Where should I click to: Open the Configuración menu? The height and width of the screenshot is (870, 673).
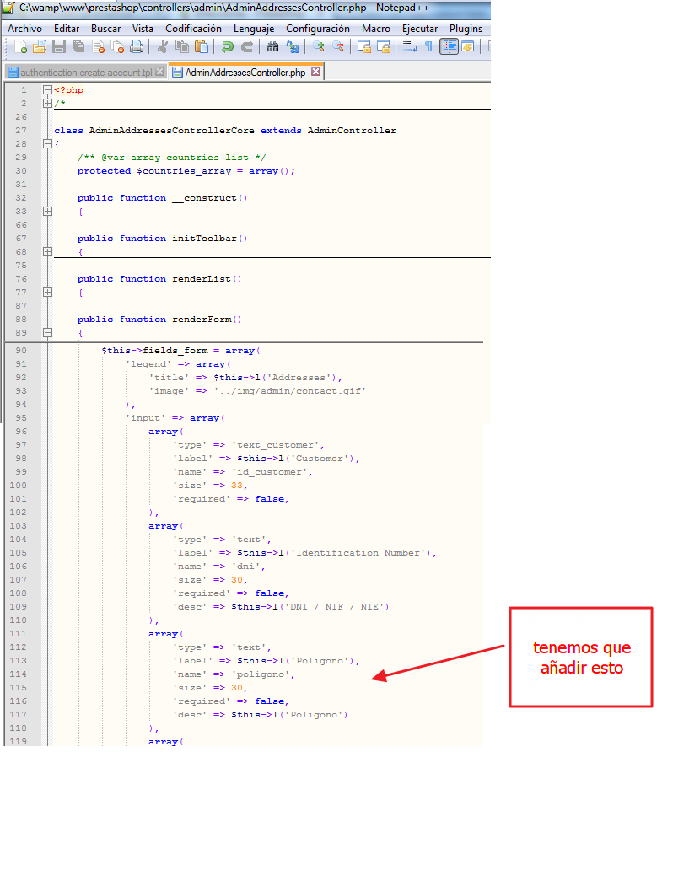(x=318, y=29)
